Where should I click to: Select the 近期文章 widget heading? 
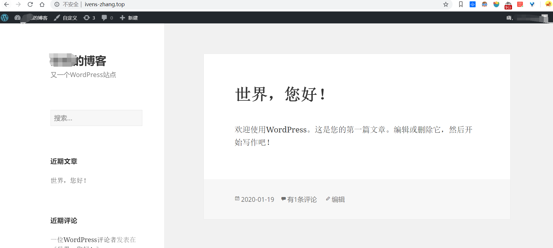point(64,161)
